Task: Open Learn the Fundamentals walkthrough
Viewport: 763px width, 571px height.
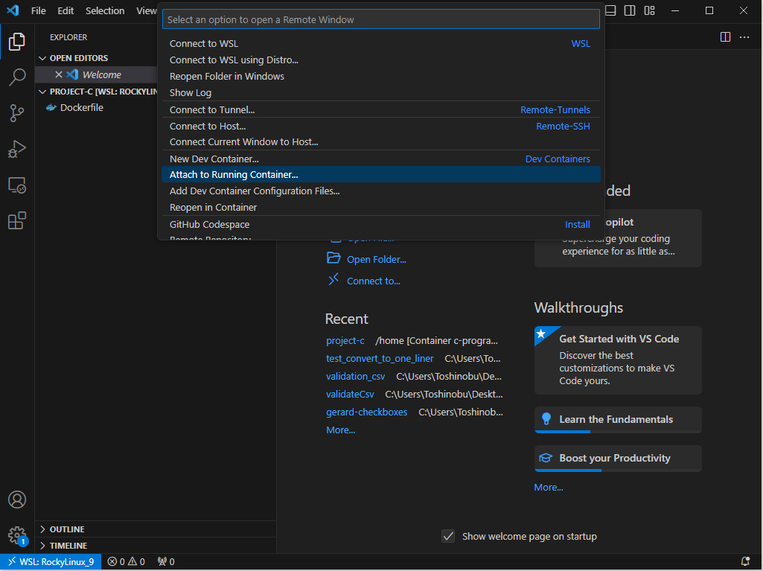Action: click(x=618, y=420)
